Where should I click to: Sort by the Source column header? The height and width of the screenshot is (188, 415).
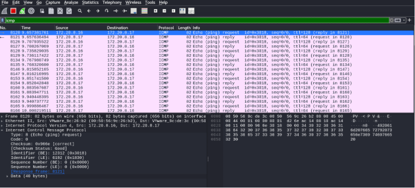click(x=80, y=28)
